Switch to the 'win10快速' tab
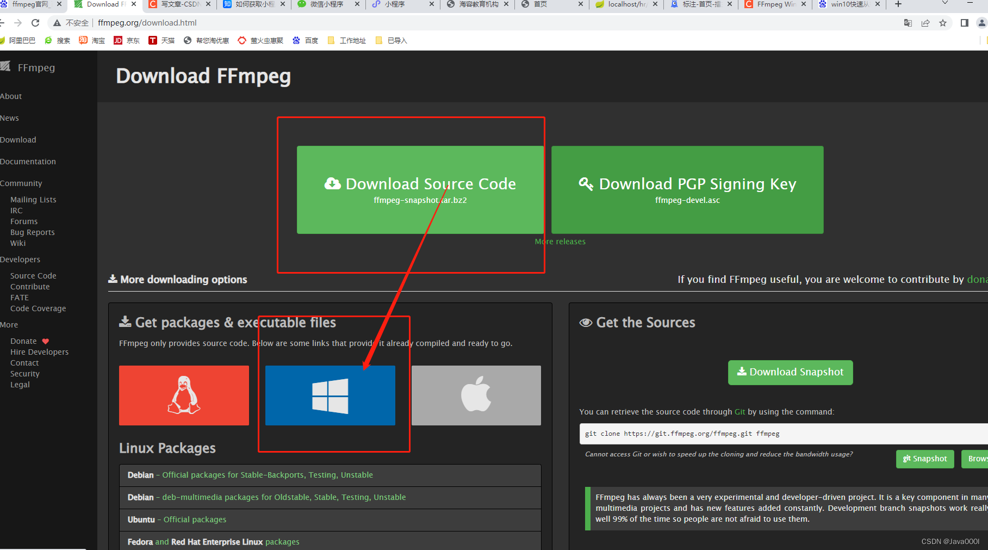 click(x=850, y=4)
